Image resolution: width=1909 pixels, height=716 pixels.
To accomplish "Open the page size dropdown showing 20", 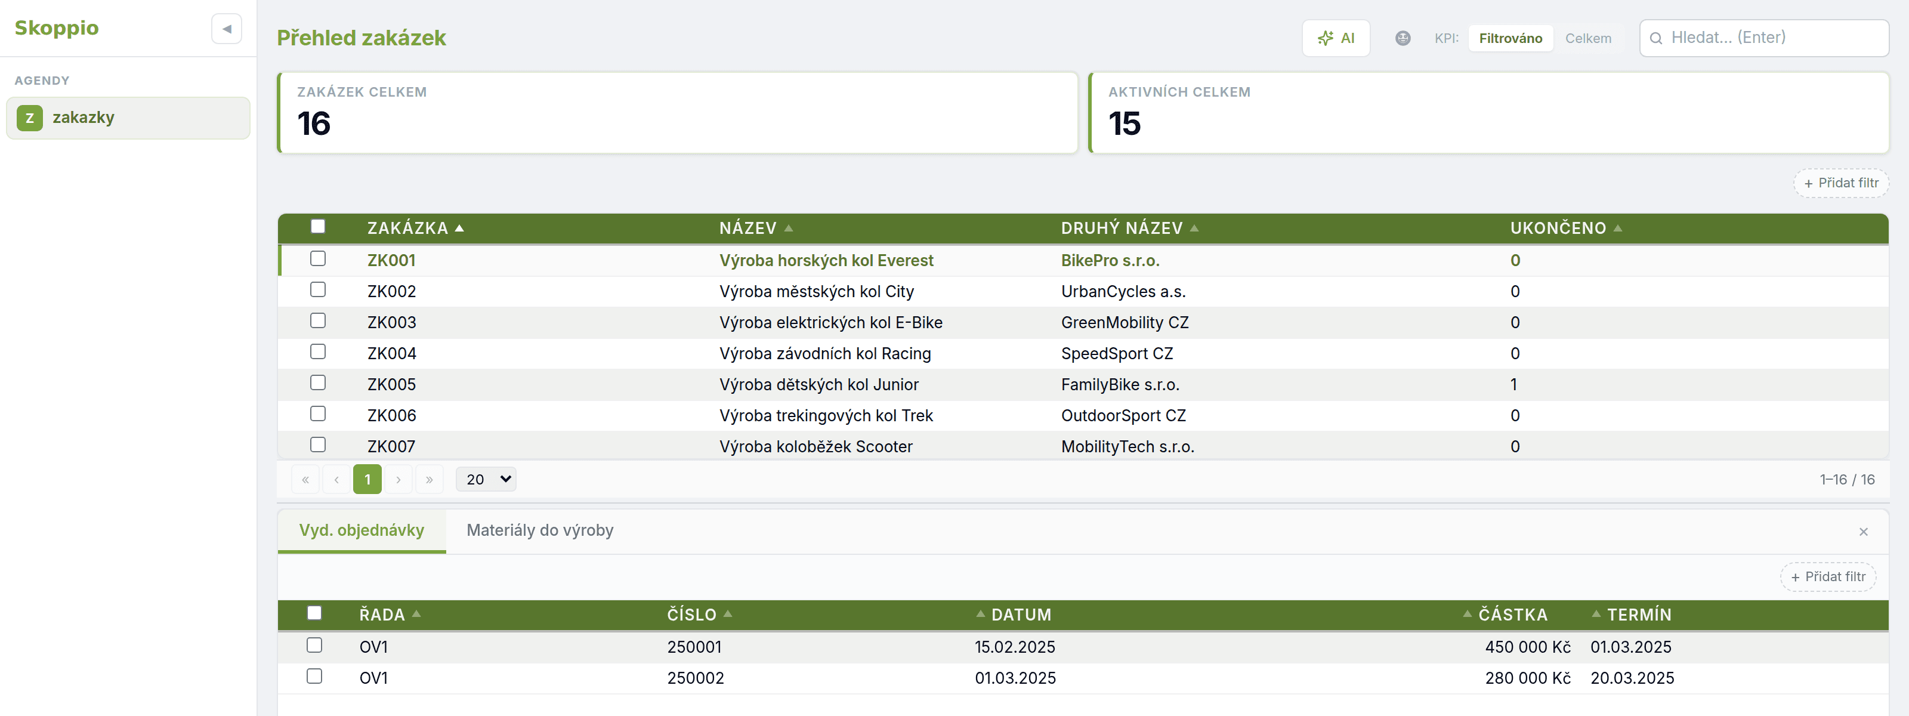I will click(x=486, y=480).
